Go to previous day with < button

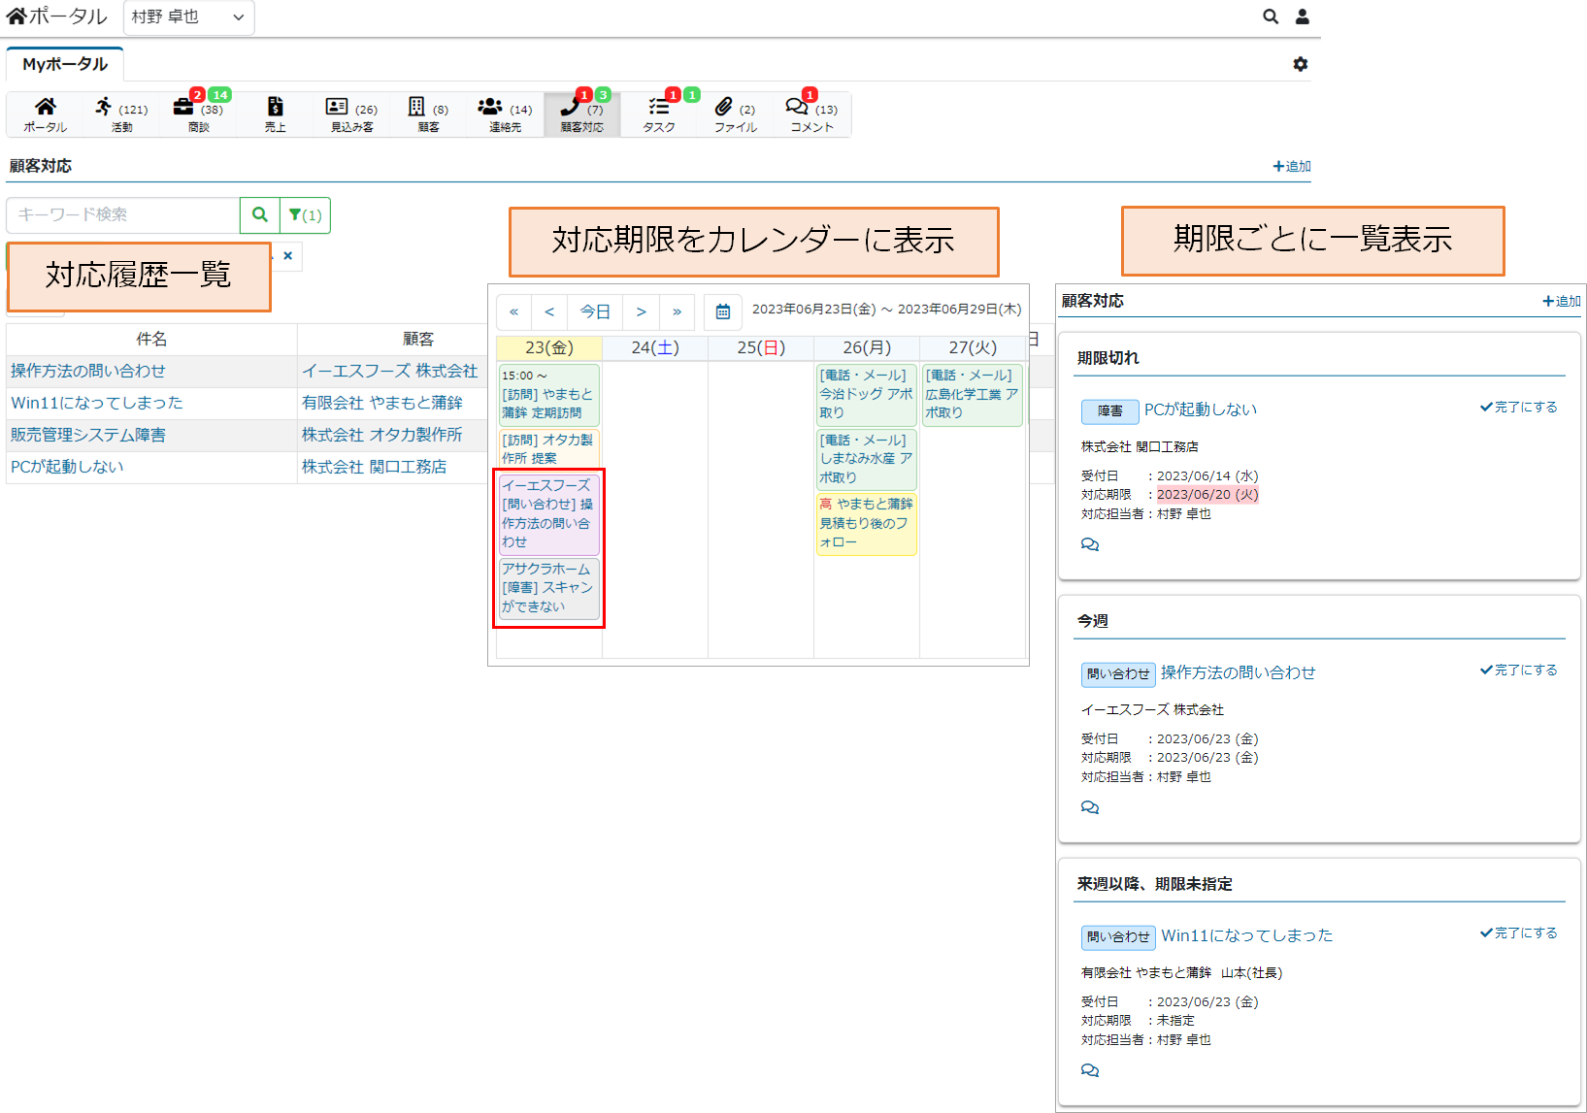549,311
